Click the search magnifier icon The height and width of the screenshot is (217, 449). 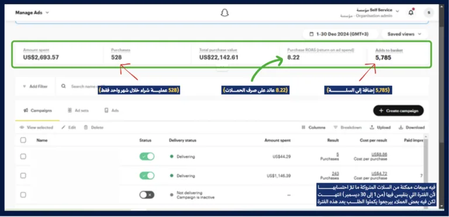coord(64,86)
